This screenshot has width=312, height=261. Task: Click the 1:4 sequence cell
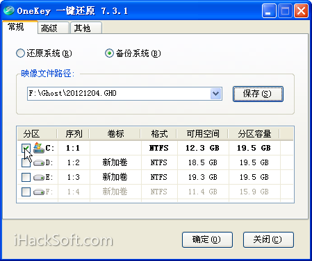click(73, 192)
